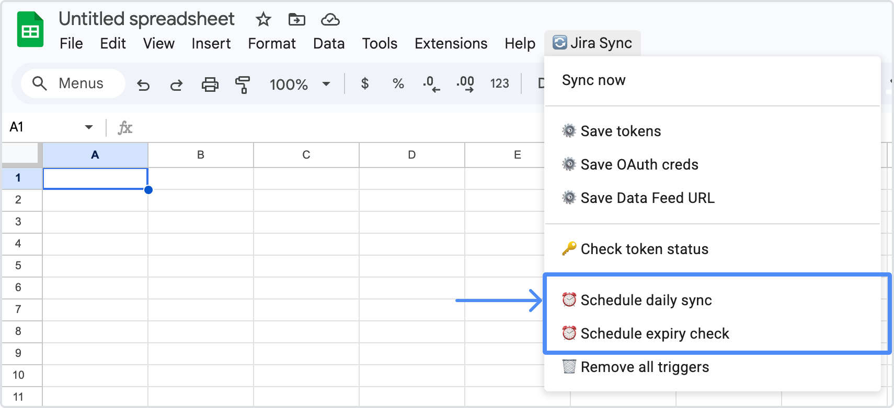Open the Data menu
Viewport: 894px width, 408px height.
[329, 43]
